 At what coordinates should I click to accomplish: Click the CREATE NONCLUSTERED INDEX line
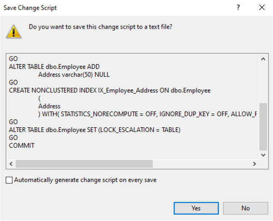[110, 90]
